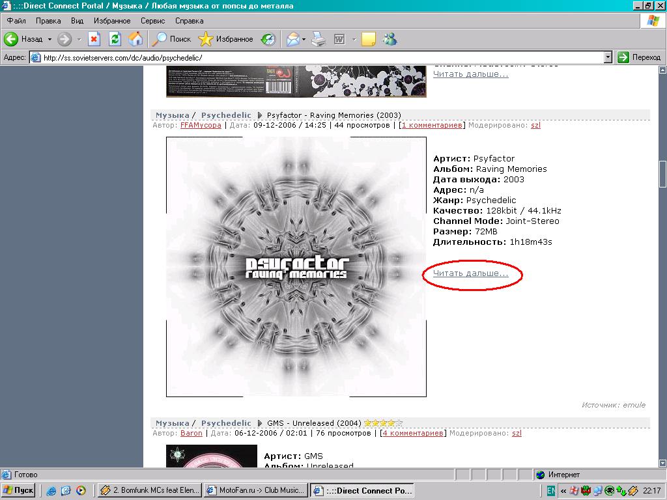Open the Сервис menu

coord(152,20)
